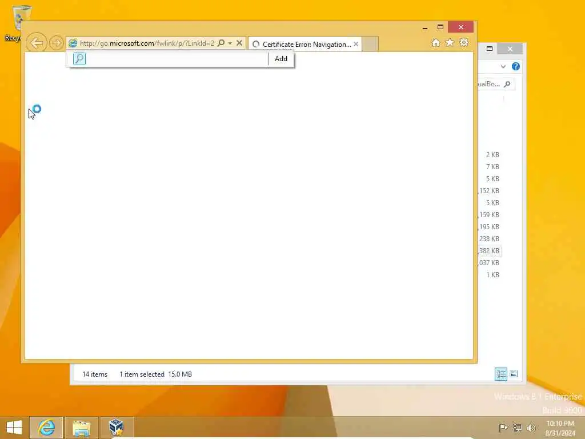585x439 pixels.
Task: Click the search magnifier in address bar
Action: [221, 43]
